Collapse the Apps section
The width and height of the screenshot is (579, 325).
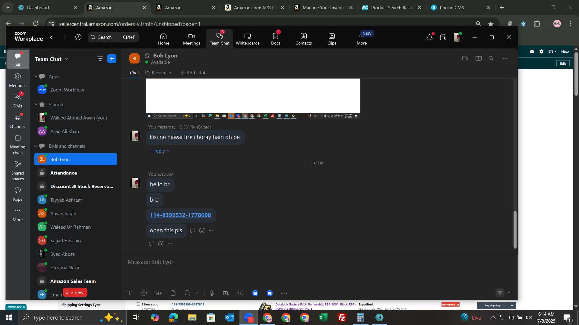[36, 76]
